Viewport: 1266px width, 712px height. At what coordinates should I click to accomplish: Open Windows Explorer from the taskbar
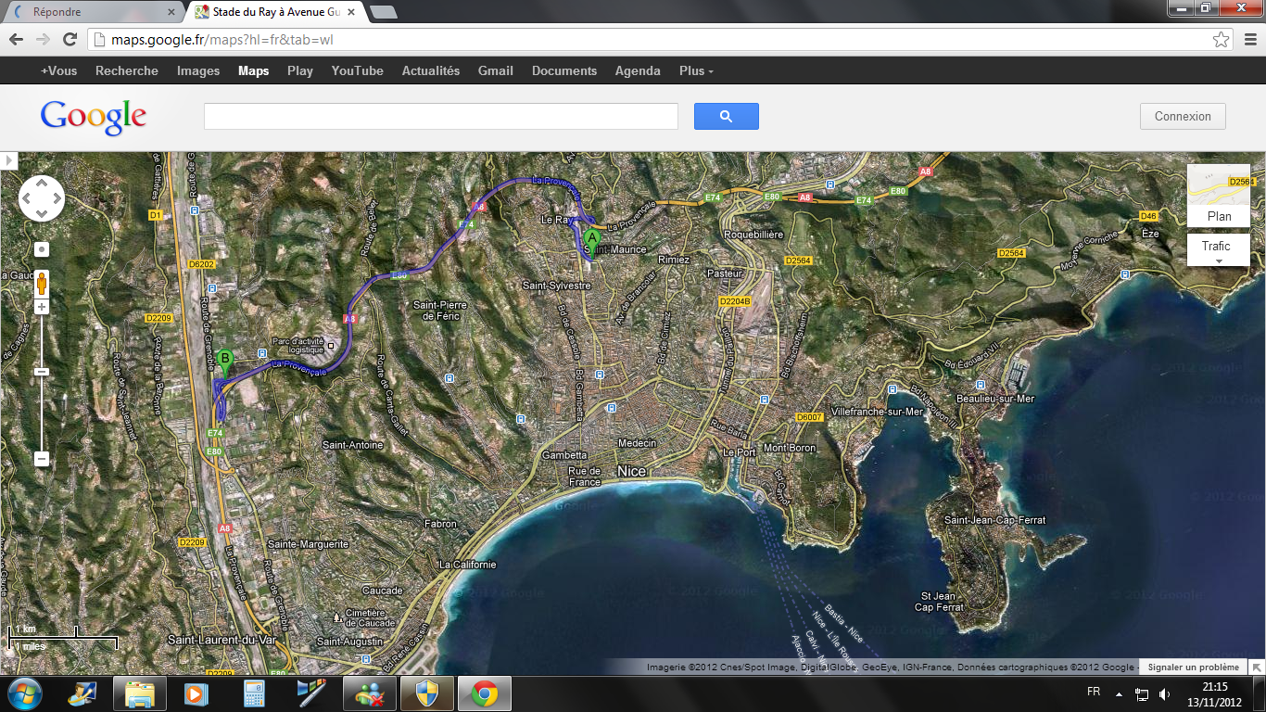point(140,693)
